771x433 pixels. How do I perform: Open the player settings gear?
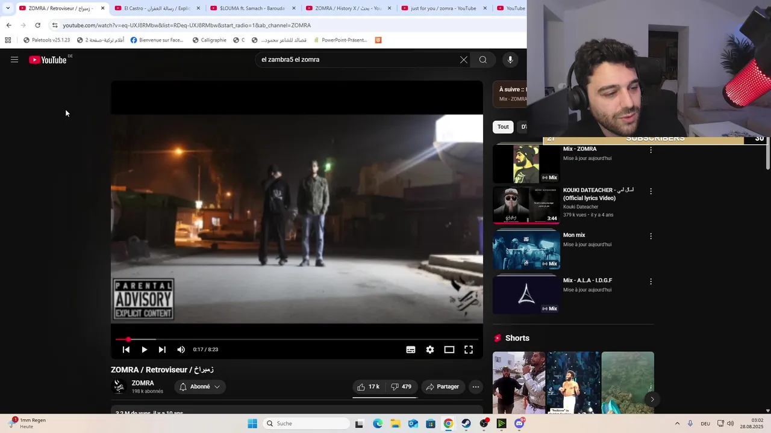click(430, 349)
